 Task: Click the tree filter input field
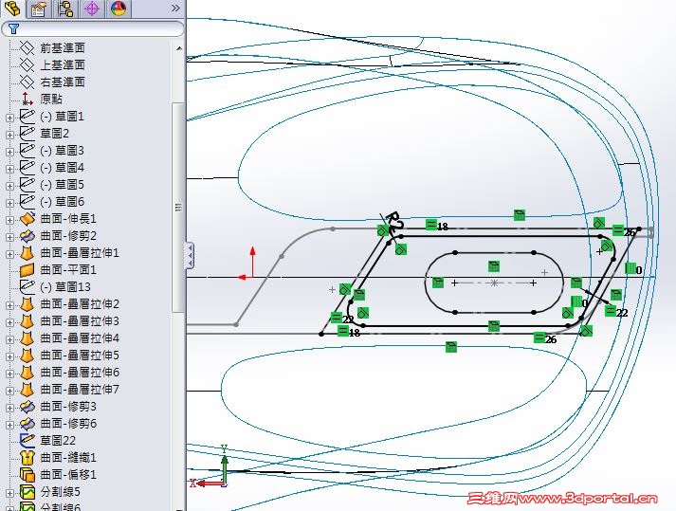pos(92,28)
